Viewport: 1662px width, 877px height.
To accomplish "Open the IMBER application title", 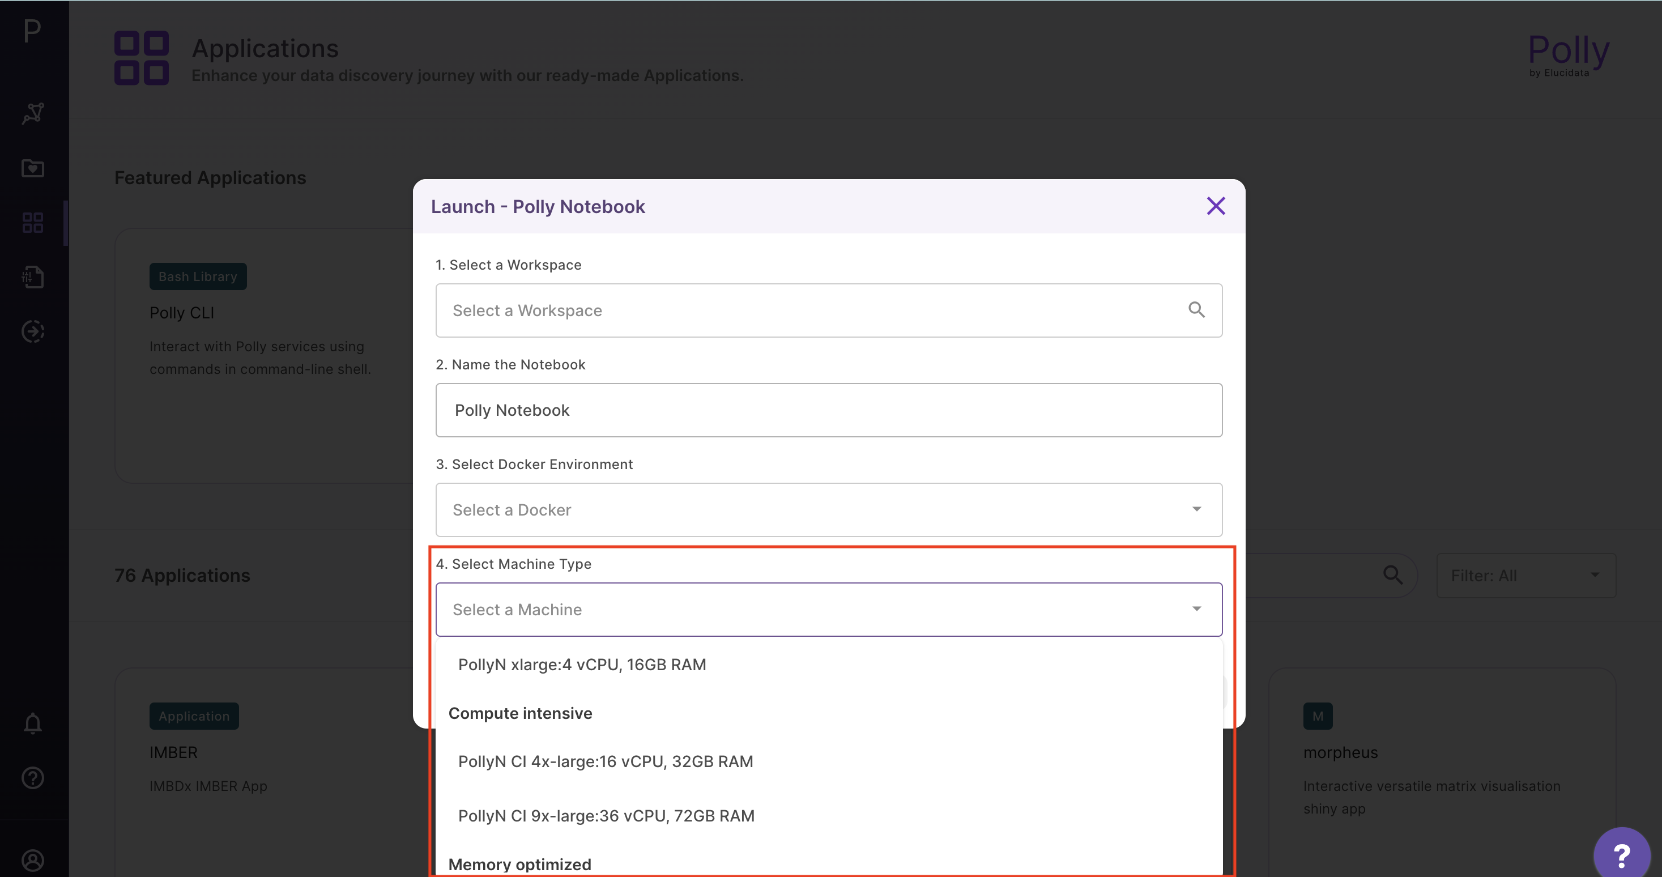I will coord(173,752).
